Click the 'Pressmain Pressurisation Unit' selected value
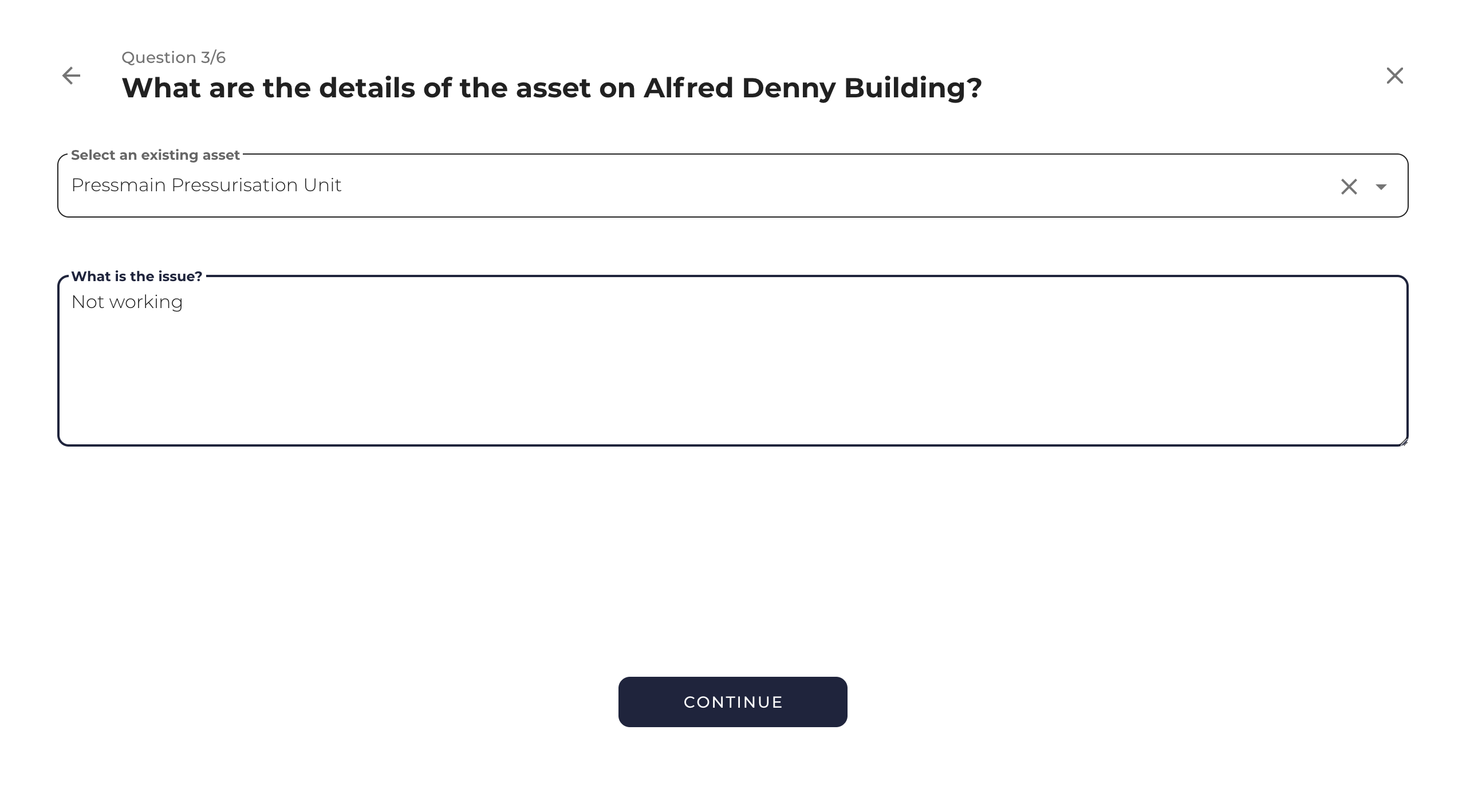 click(206, 186)
